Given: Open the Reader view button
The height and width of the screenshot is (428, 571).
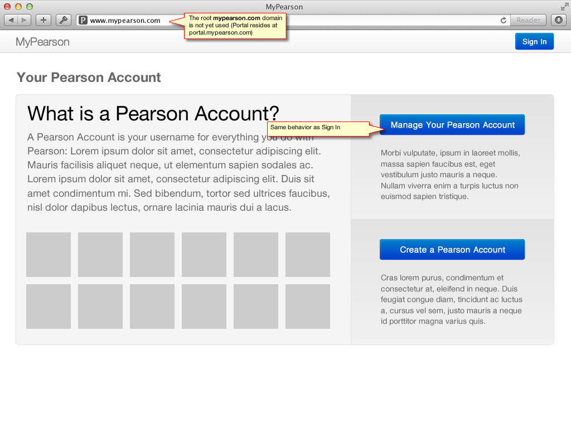Looking at the screenshot, I should tap(528, 21).
